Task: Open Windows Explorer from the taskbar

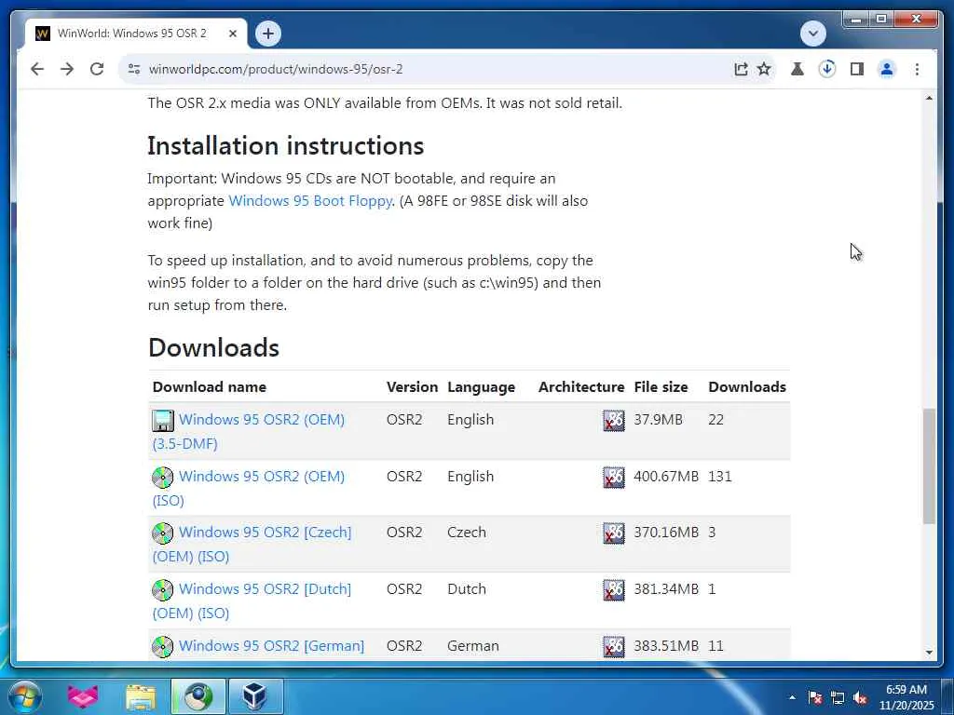Action: point(141,696)
